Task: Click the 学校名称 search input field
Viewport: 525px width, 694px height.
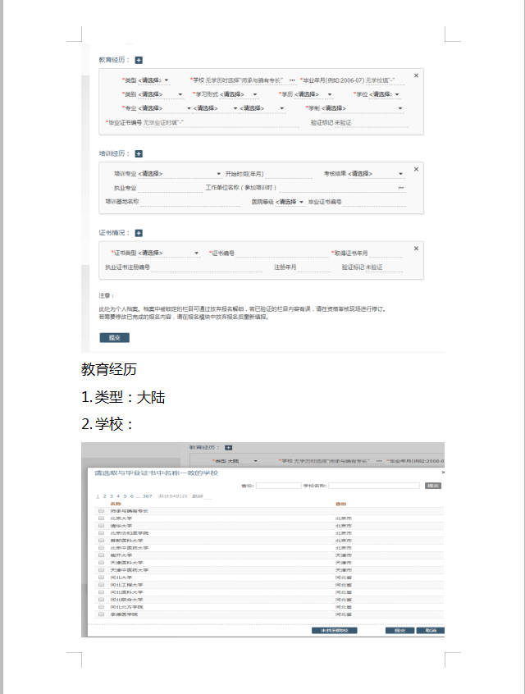Action: click(373, 486)
